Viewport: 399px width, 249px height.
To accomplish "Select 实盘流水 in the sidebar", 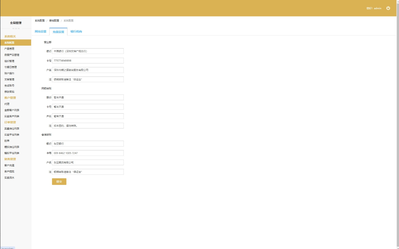I will tap(9, 178).
